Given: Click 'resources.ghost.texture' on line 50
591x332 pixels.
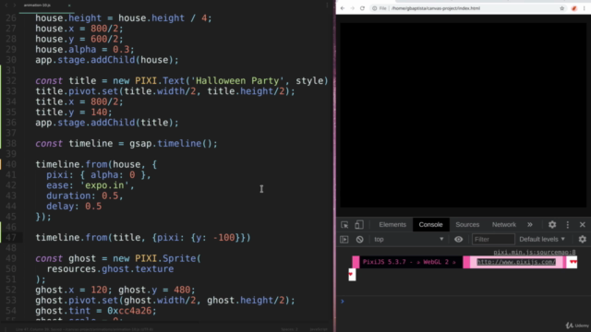Looking at the screenshot, I should pos(110,269).
